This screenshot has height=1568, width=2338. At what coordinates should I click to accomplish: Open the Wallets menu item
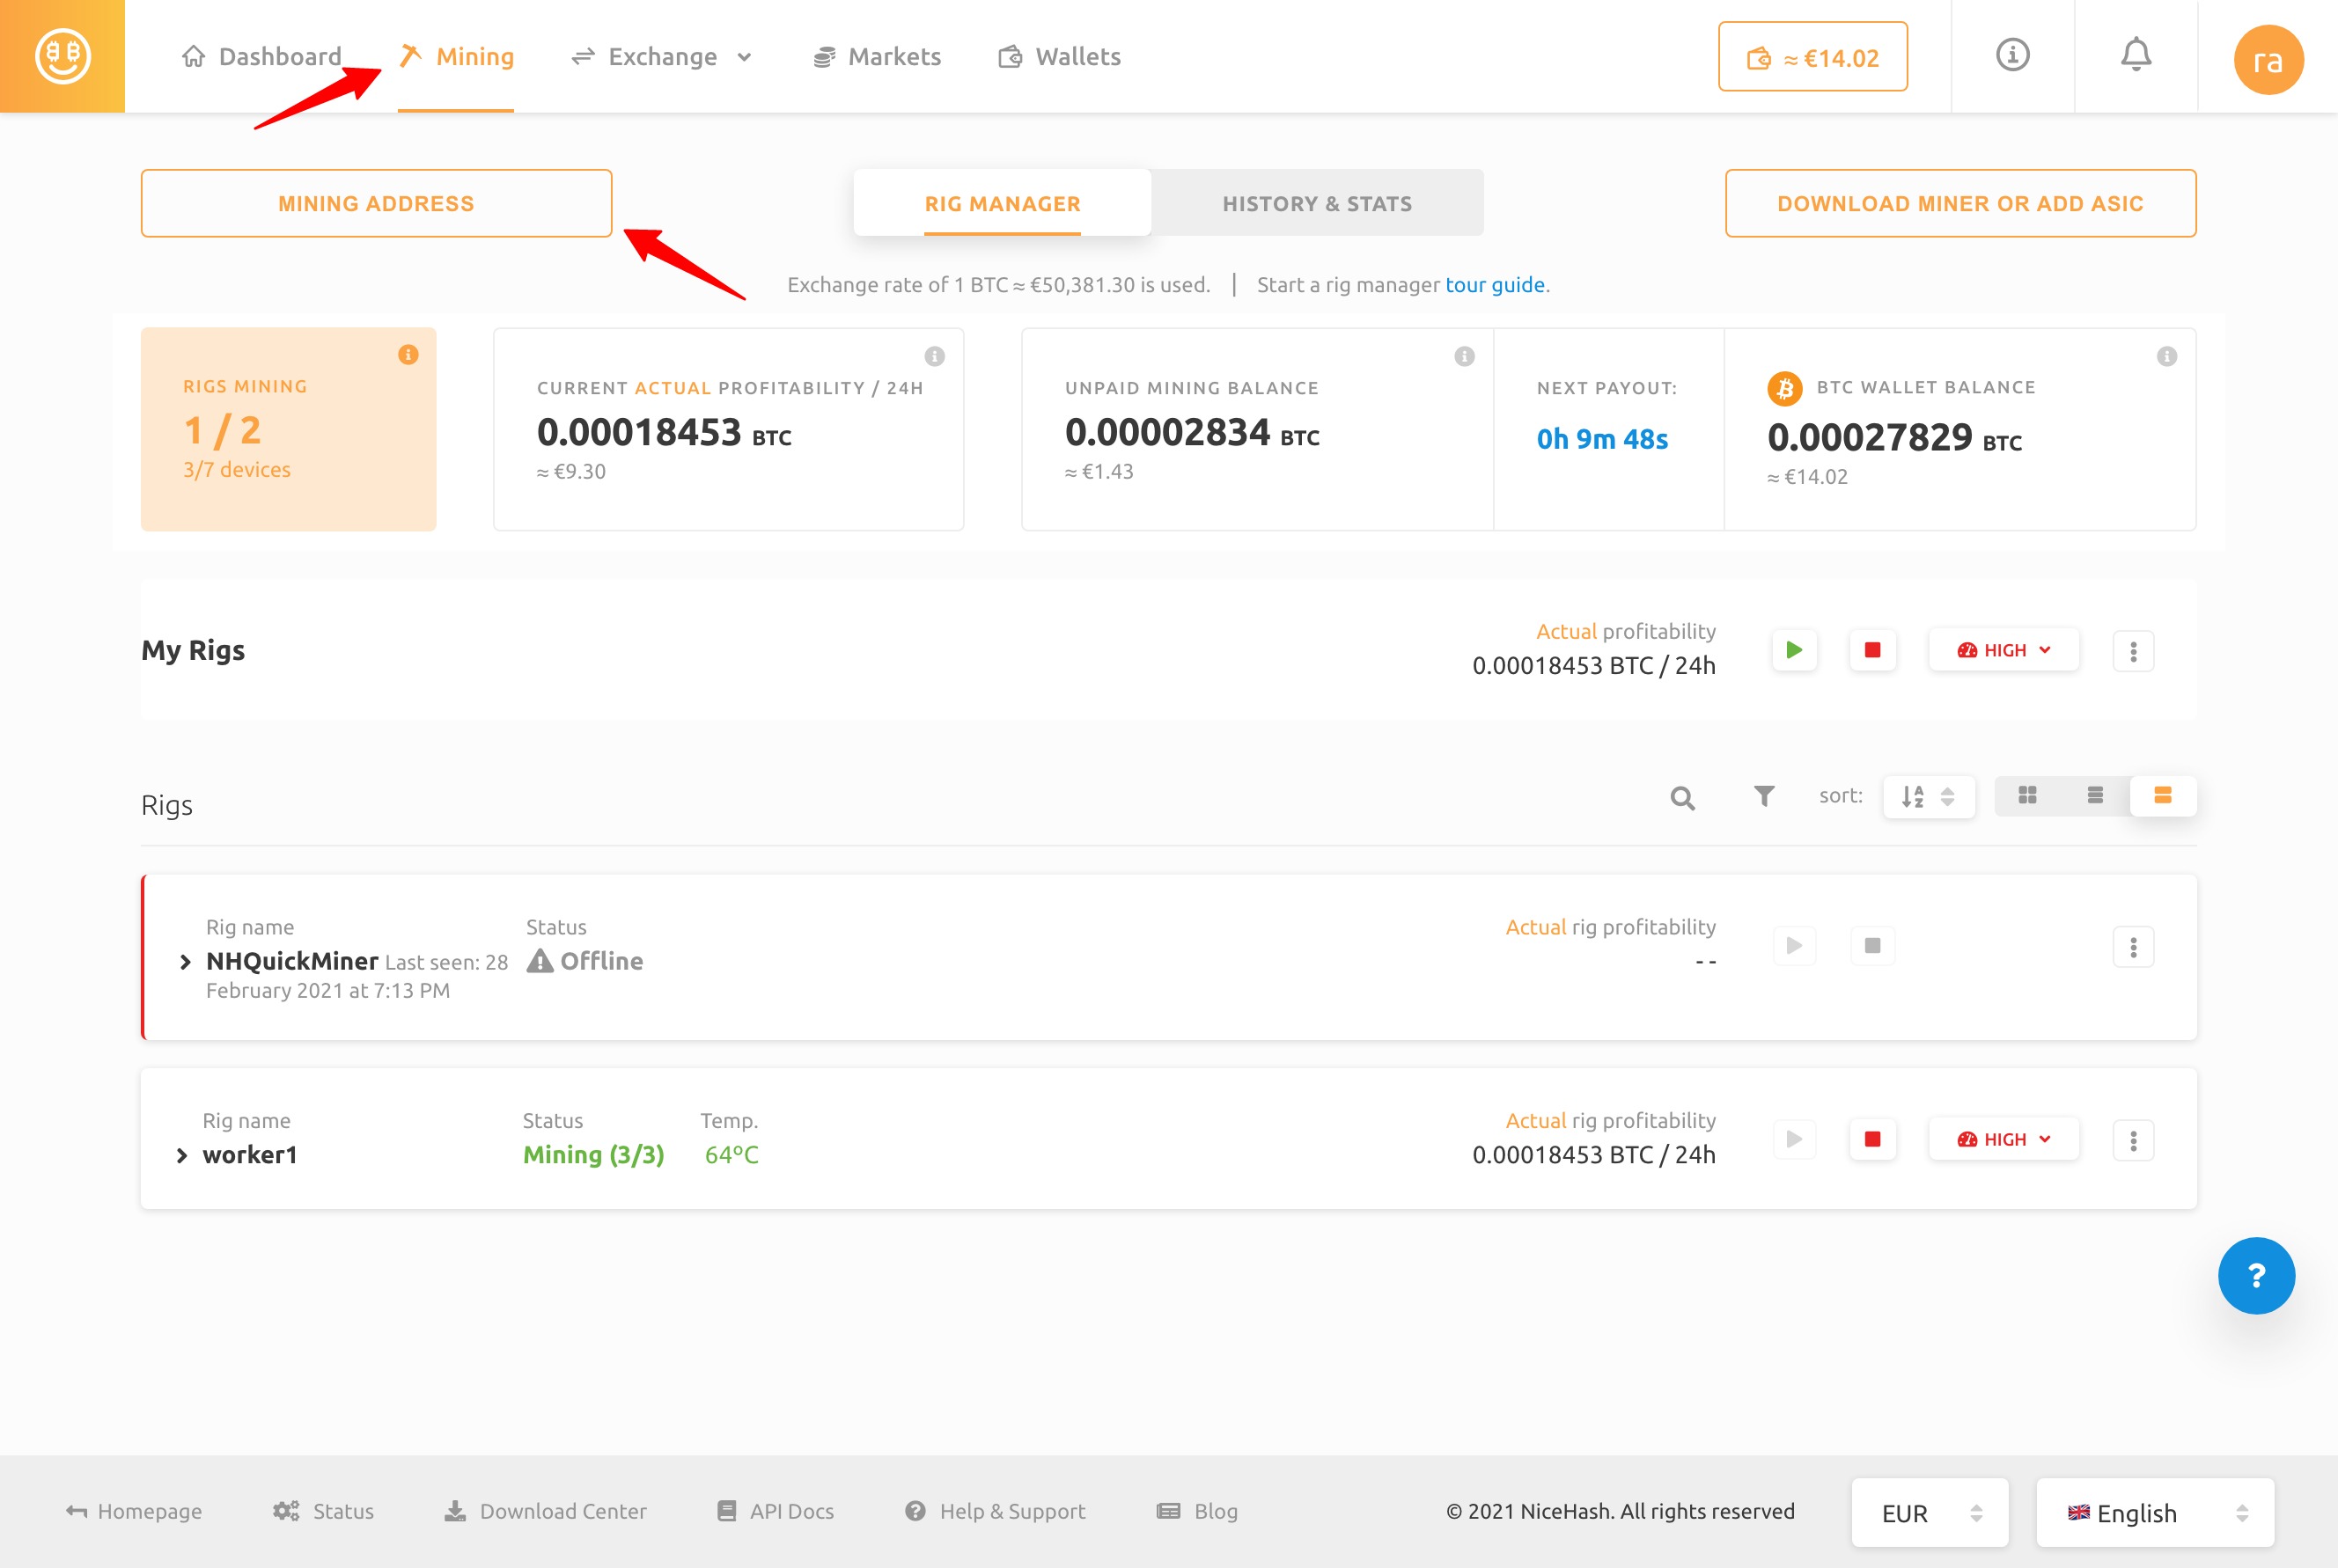click(1060, 57)
